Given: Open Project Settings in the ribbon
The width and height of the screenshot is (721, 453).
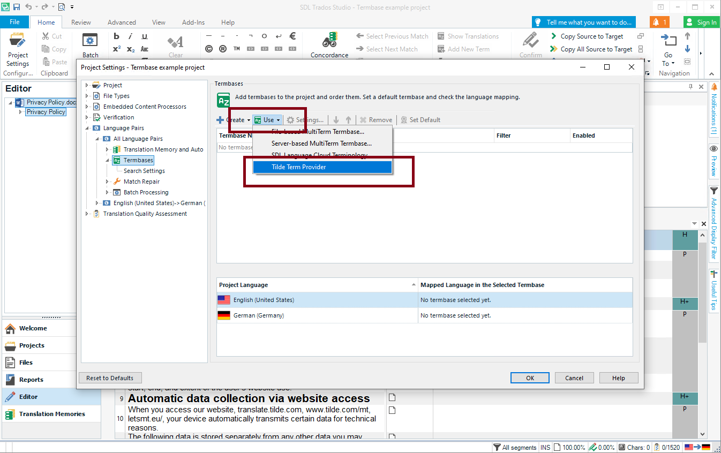Looking at the screenshot, I should coord(18,49).
